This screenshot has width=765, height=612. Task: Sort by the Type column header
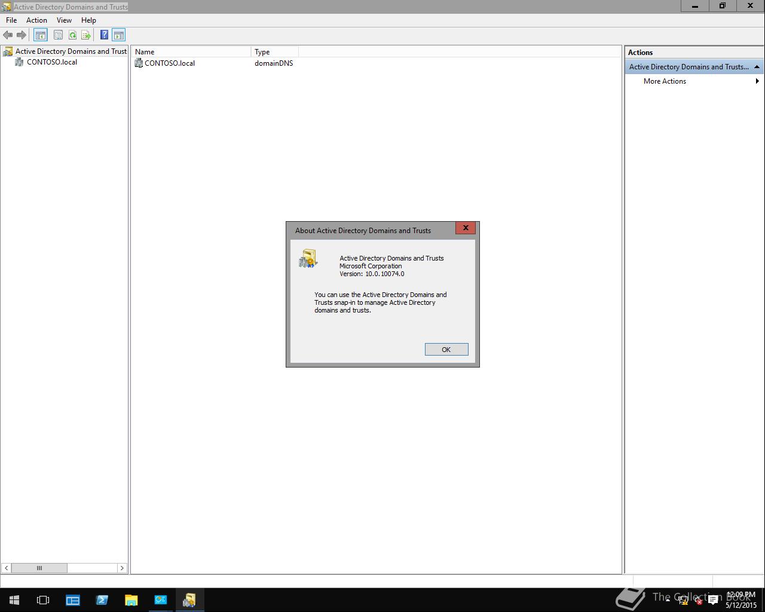(275, 52)
